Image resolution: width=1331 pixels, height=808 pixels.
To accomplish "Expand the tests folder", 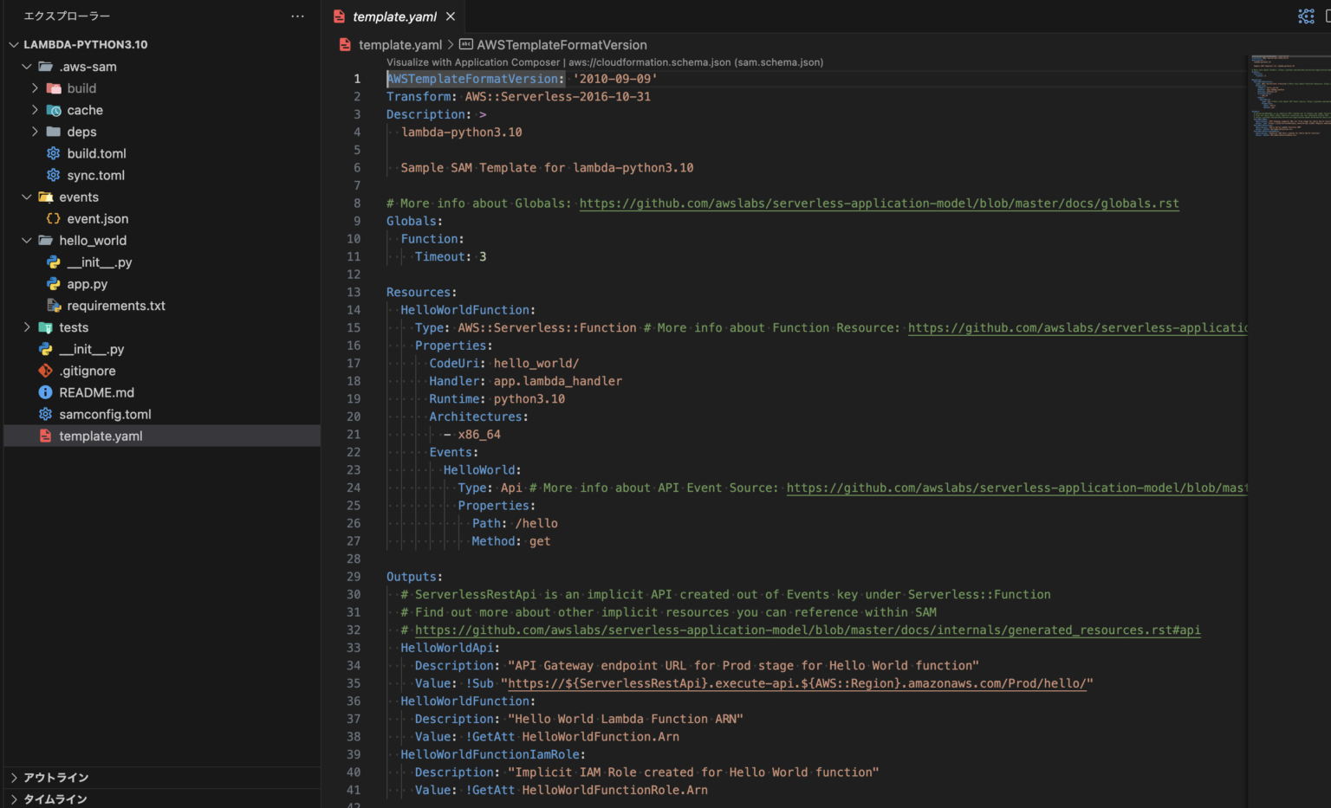I will pos(27,327).
